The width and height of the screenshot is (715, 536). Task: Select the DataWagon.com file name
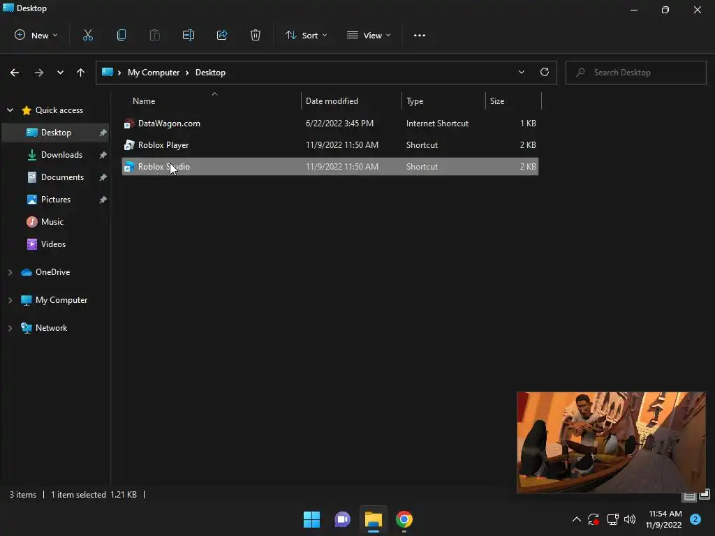[169, 124]
